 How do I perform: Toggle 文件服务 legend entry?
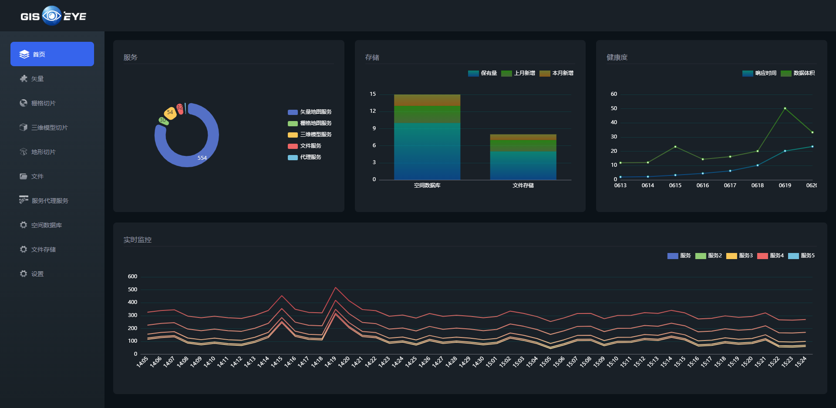[x=304, y=146]
